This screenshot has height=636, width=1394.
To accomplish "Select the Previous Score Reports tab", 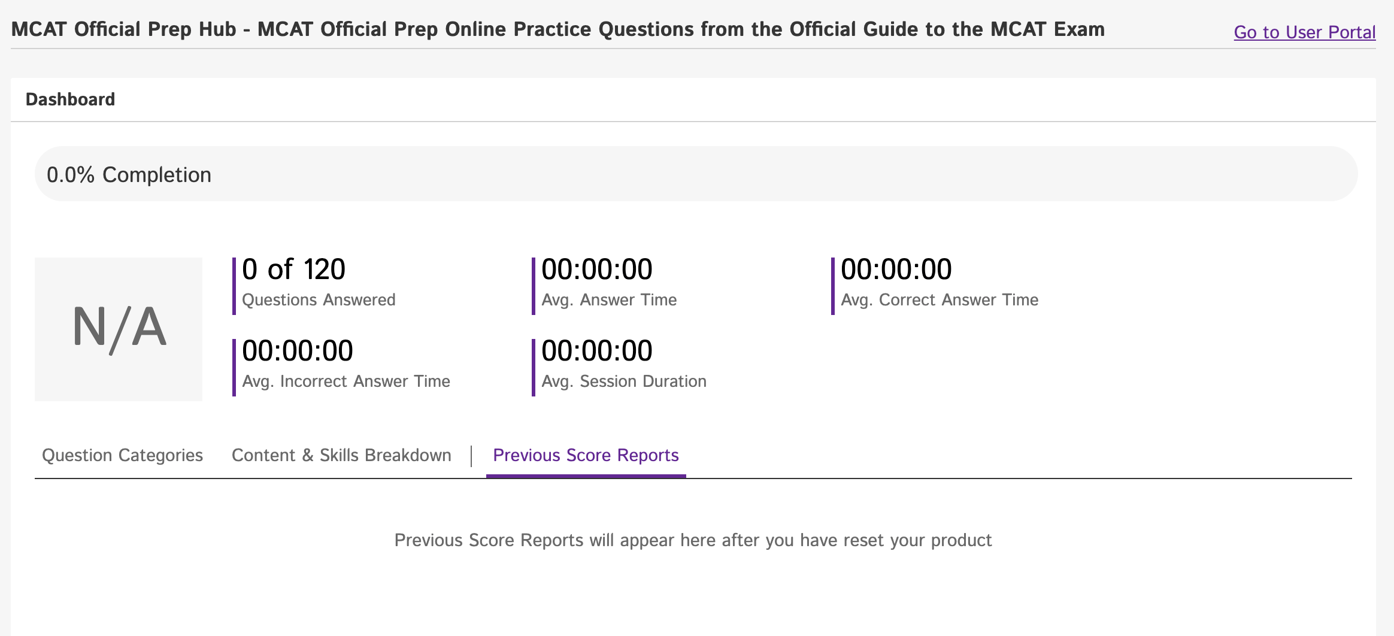I will pos(585,455).
